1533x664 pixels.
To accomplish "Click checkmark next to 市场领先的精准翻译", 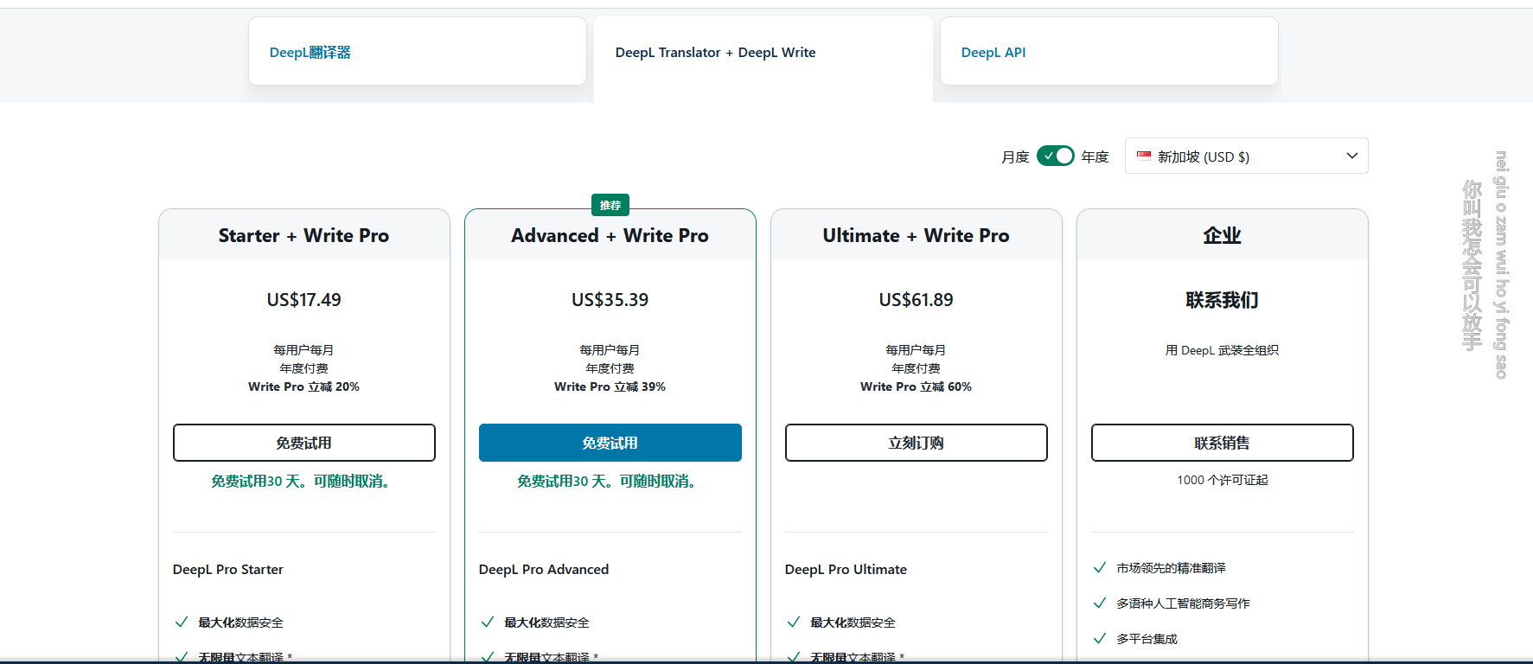I will pos(1100,568).
